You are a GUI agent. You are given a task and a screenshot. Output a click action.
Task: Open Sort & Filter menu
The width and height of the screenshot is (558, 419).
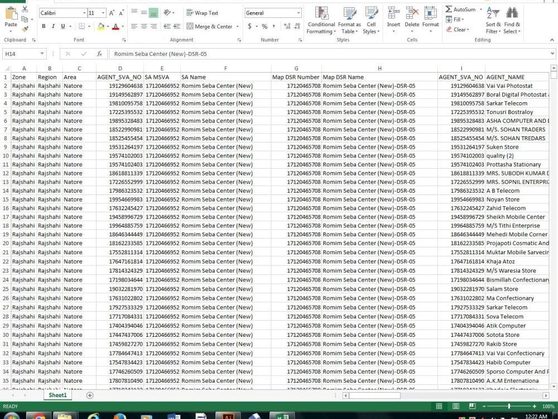pos(493,20)
